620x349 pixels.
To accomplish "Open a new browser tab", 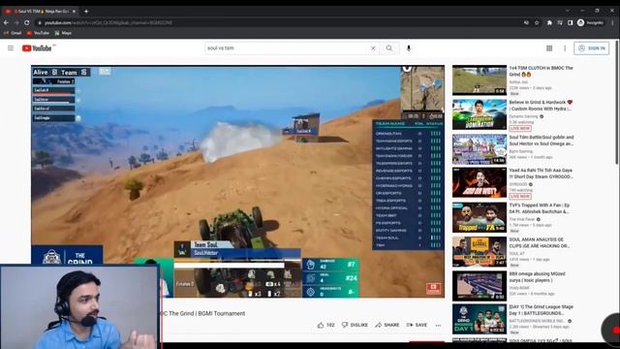I will pyautogui.click(x=86, y=12).
